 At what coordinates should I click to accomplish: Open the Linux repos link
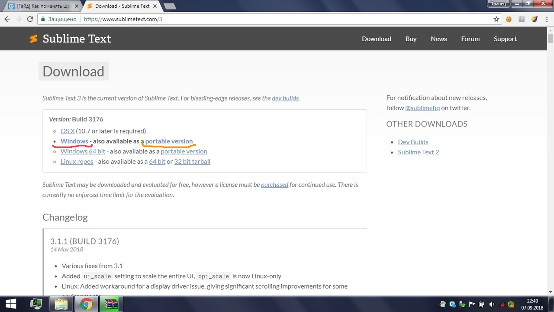tap(77, 161)
